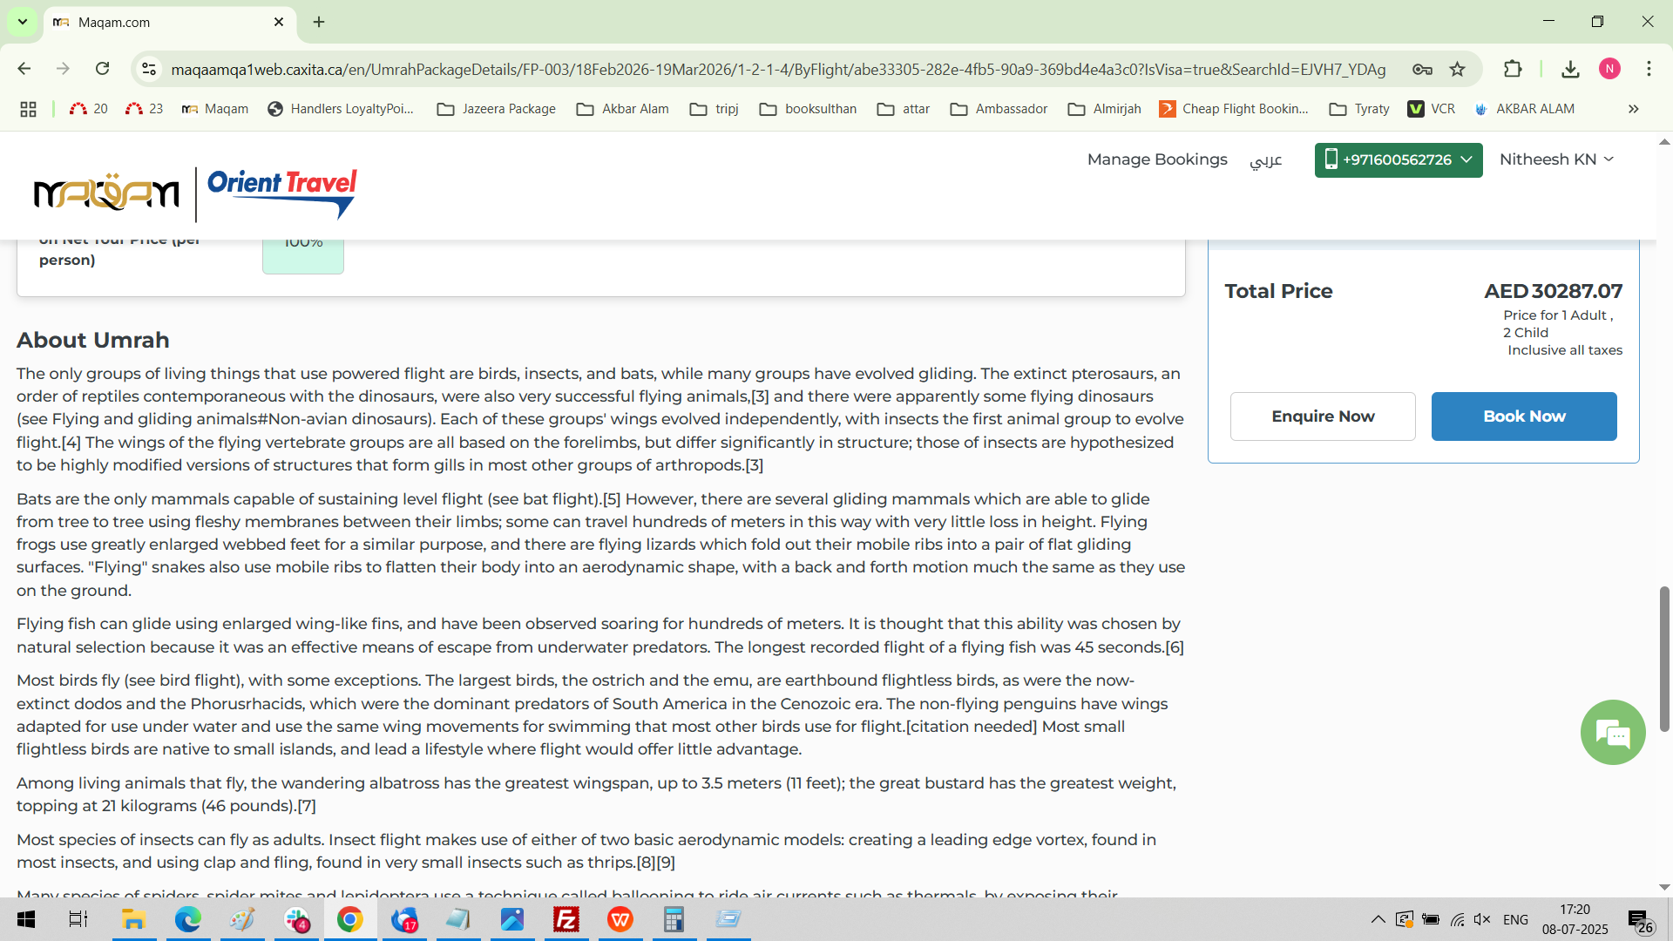Open the Chrome extensions puzzle icon
1673x941 pixels.
pyautogui.click(x=1513, y=70)
